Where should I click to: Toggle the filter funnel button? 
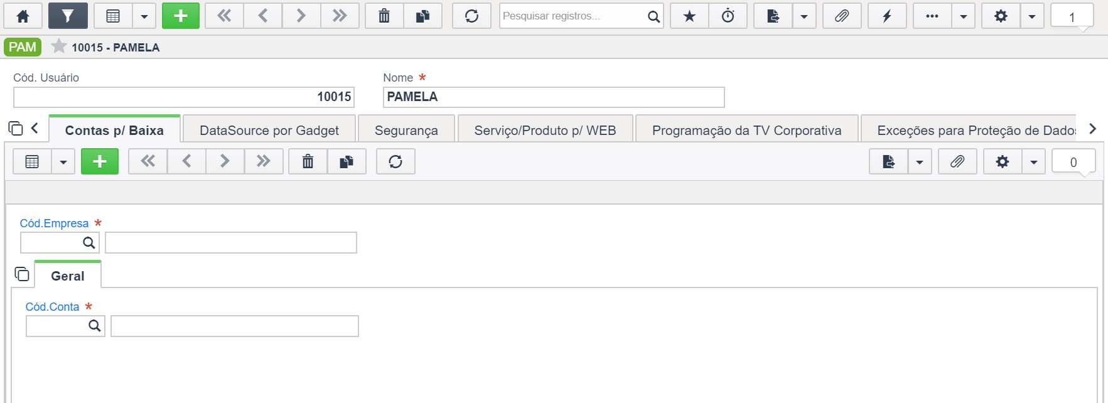tap(67, 16)
